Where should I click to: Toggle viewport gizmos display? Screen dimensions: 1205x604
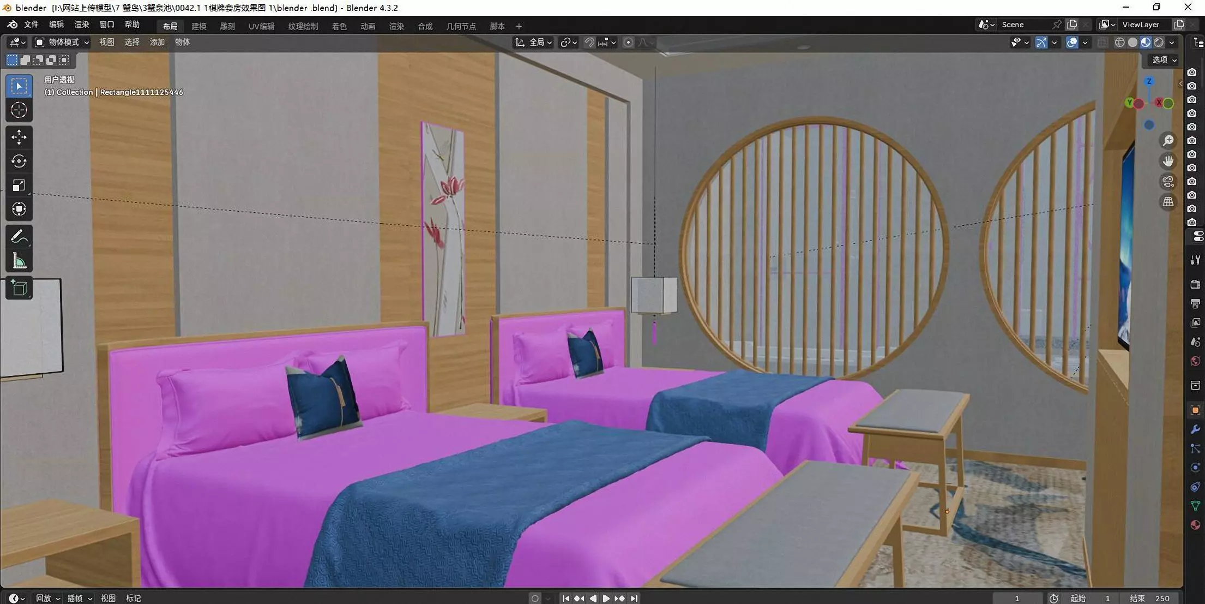pos(1041,43)
